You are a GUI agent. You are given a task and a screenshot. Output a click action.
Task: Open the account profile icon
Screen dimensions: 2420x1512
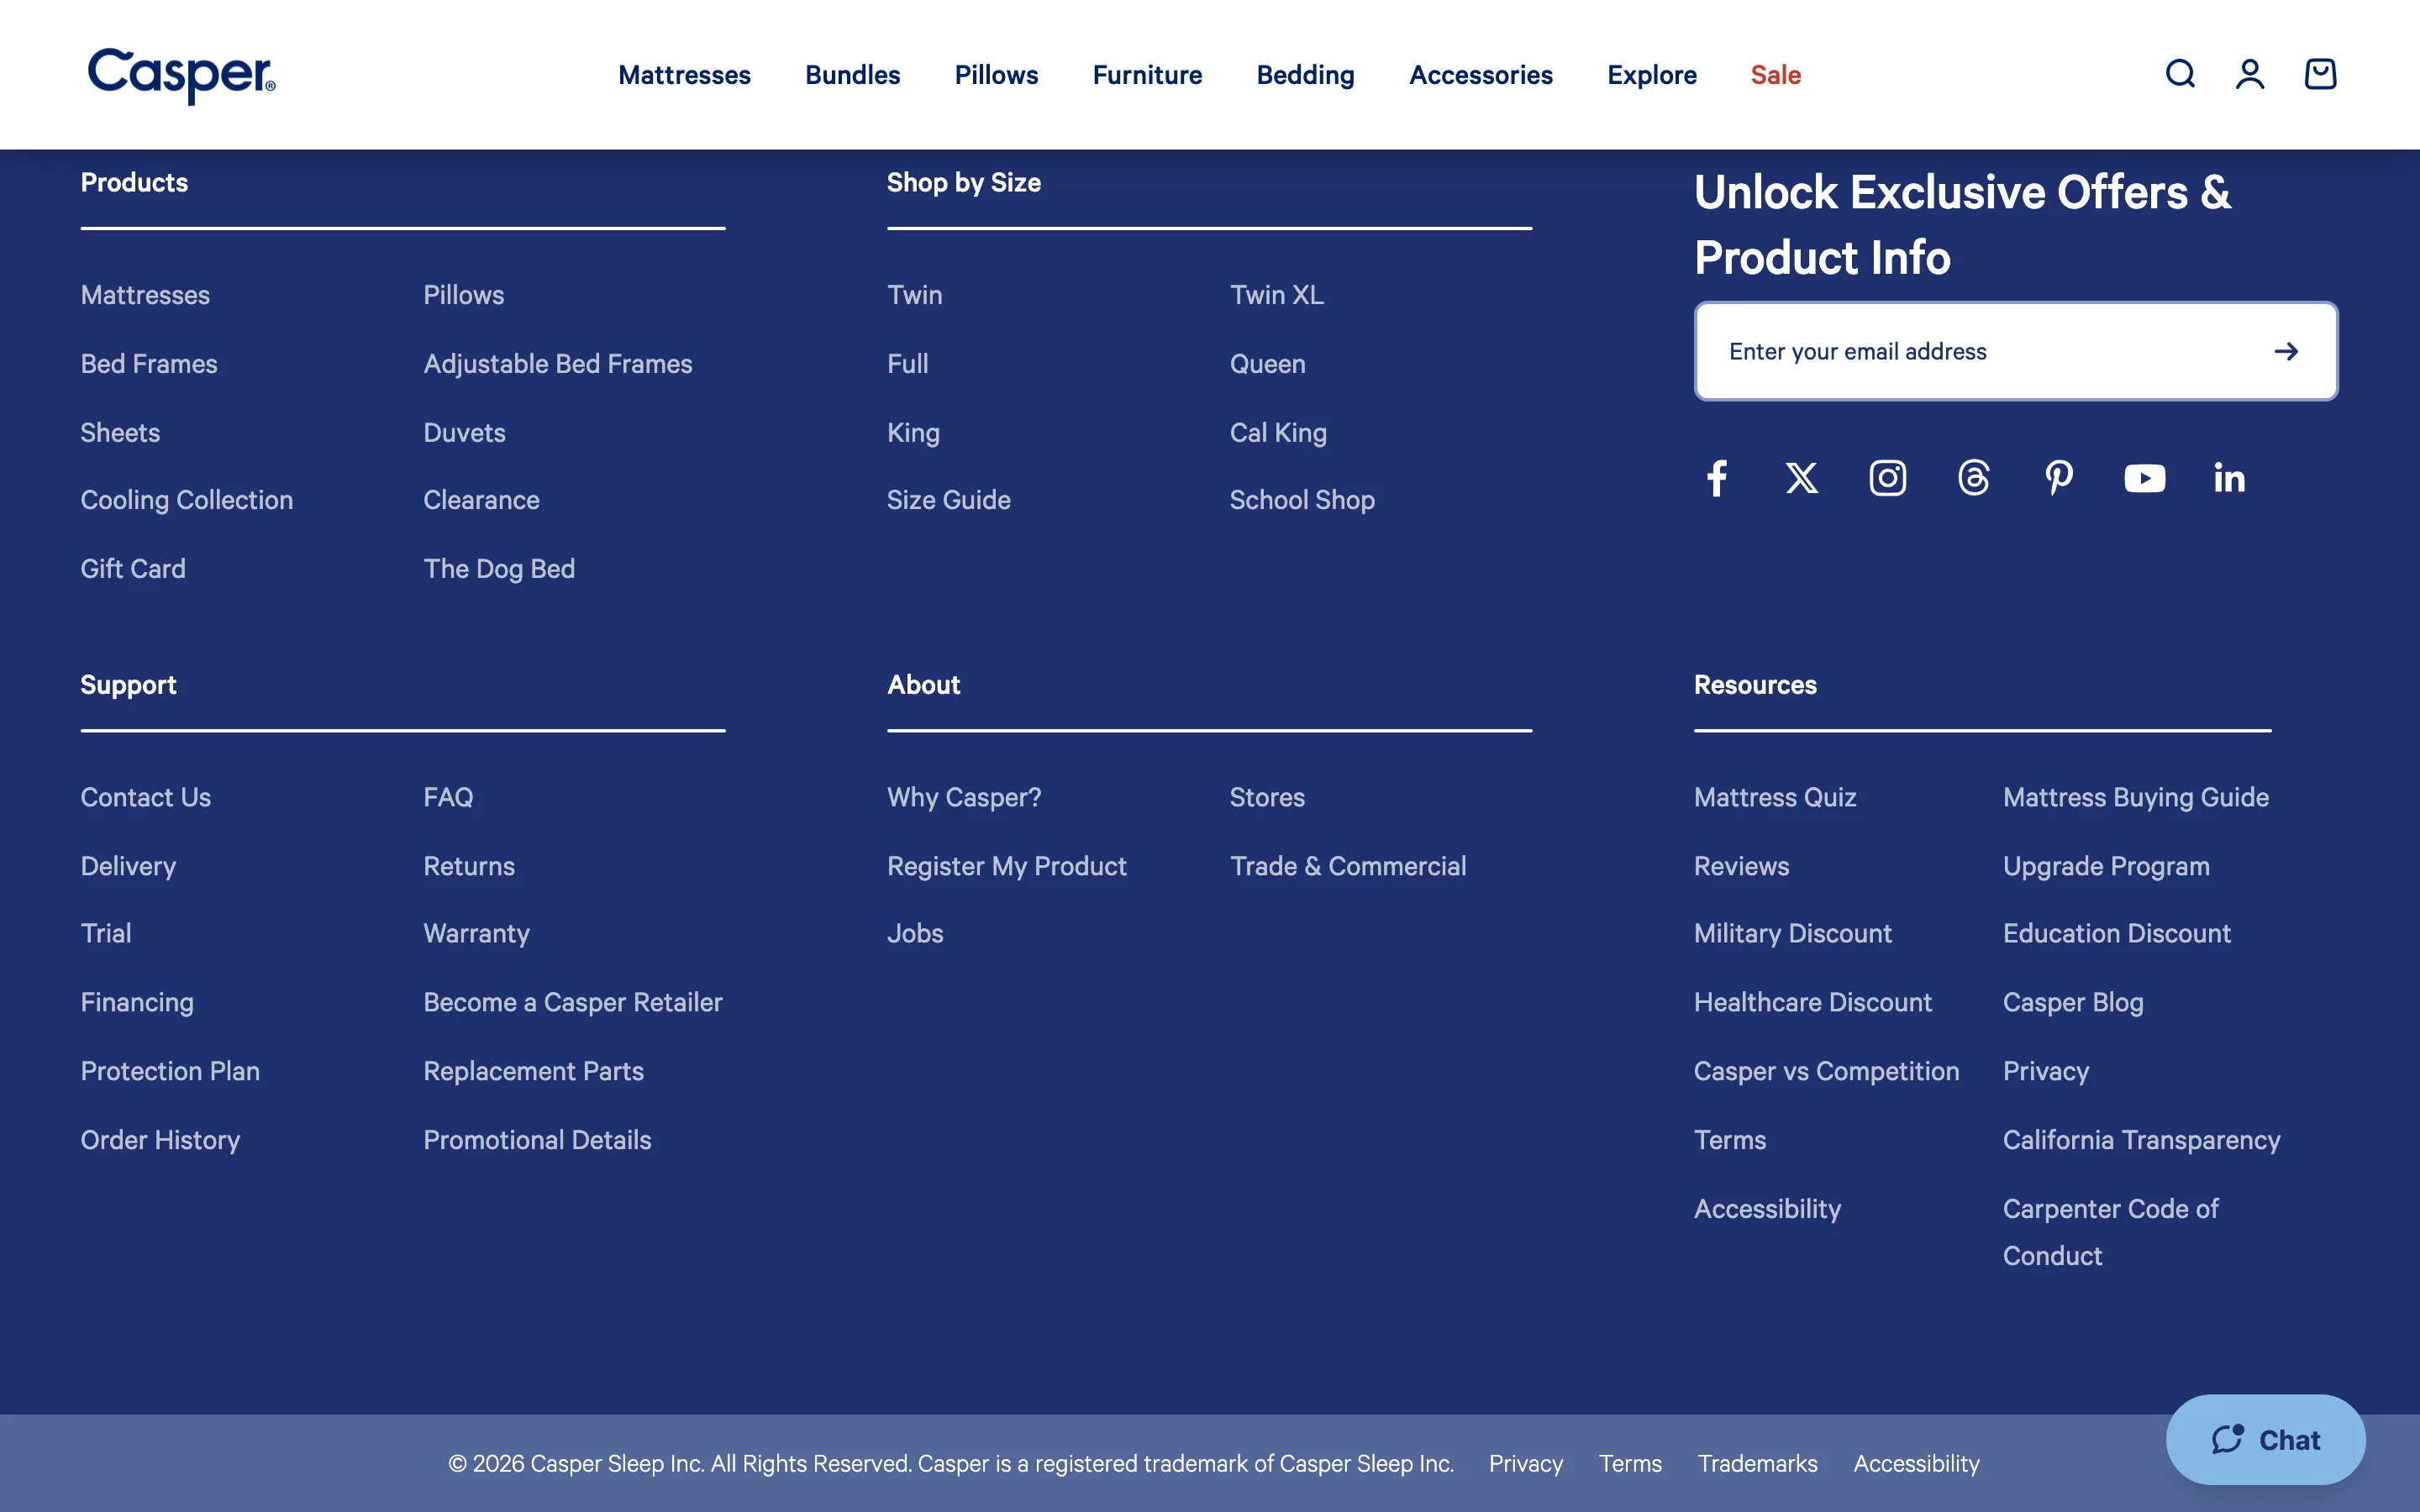(x=2250, y=74)
